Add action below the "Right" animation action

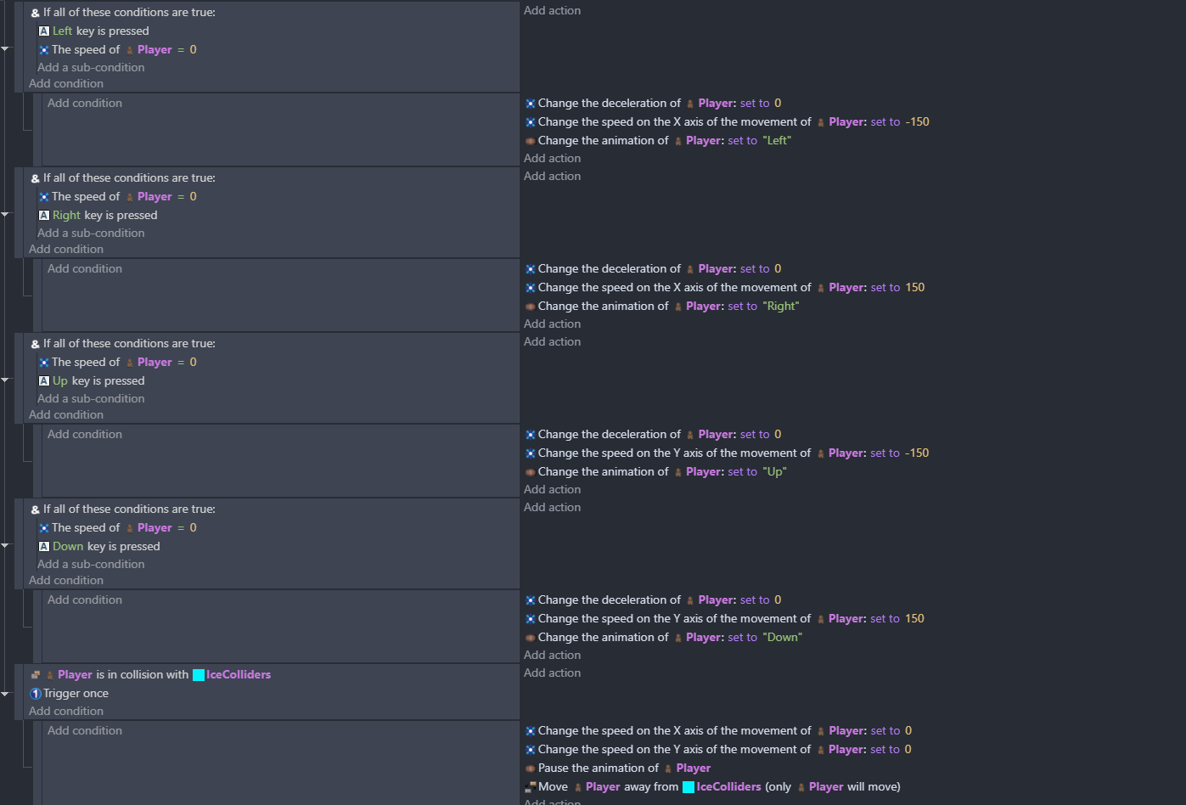(x=553, y=324)
